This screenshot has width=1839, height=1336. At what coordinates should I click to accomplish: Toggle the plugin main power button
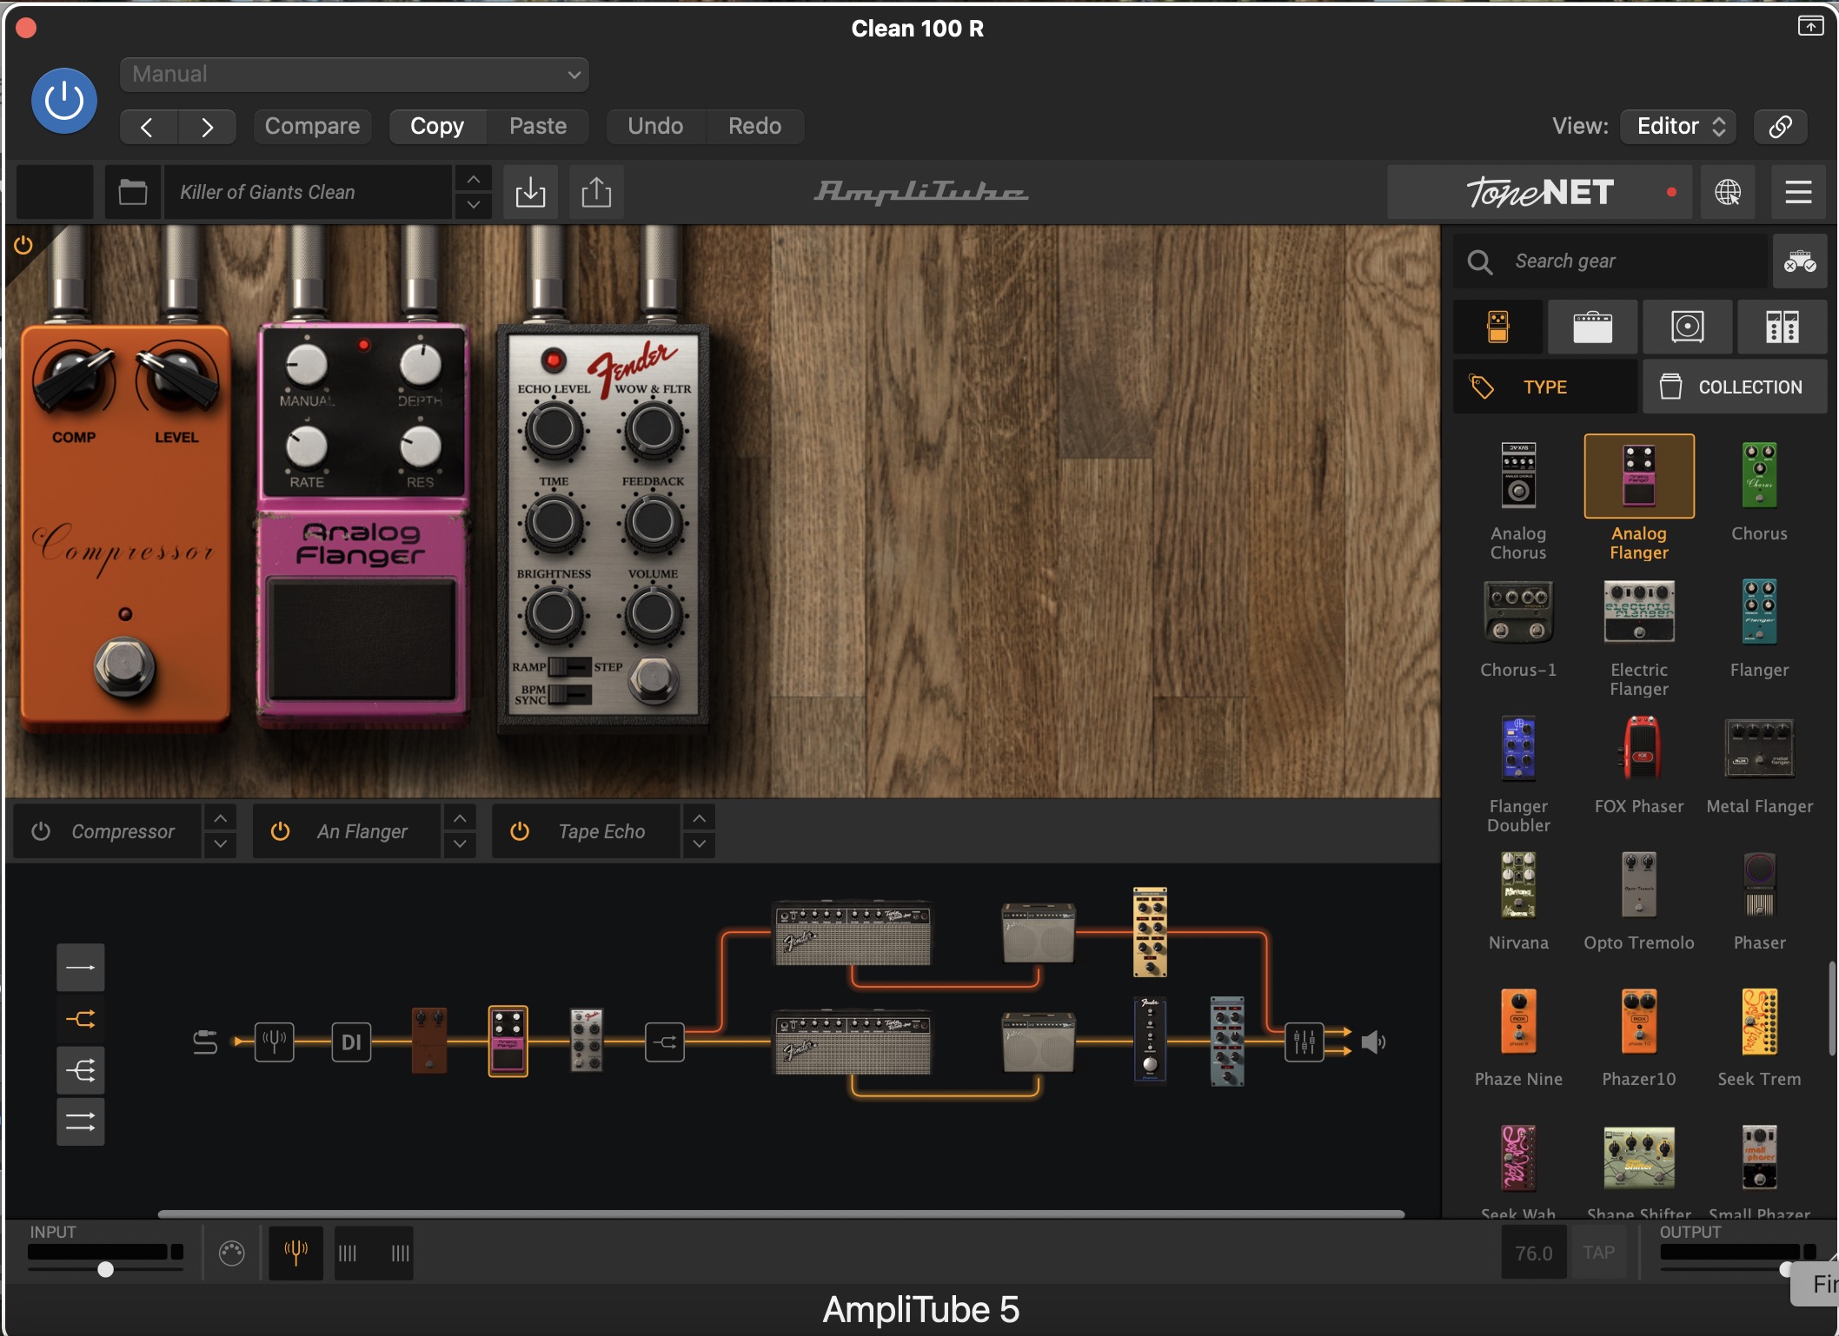(63, 101)
